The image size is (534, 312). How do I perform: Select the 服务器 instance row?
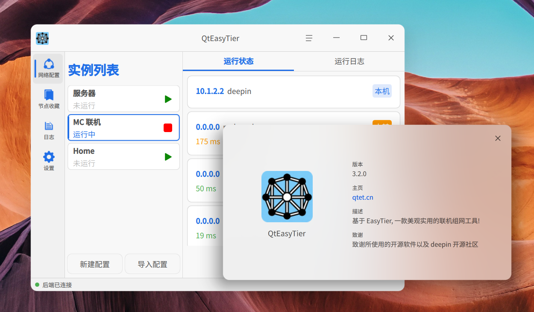(x=123, y=99)
